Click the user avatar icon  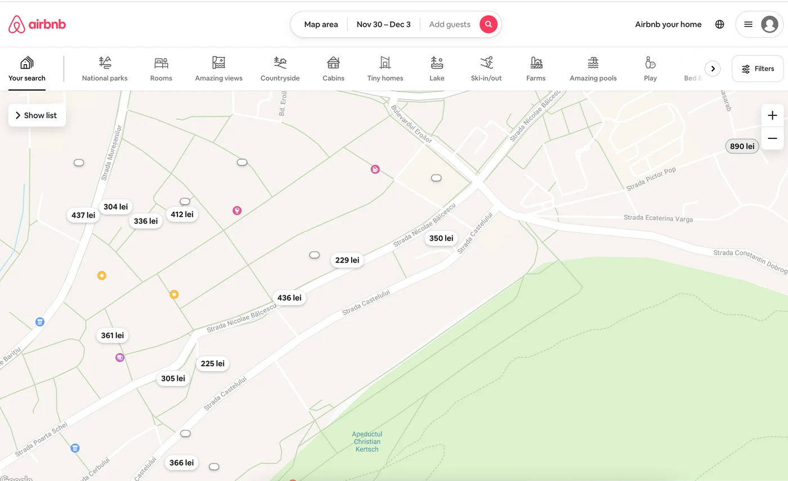tap(769, 24)
